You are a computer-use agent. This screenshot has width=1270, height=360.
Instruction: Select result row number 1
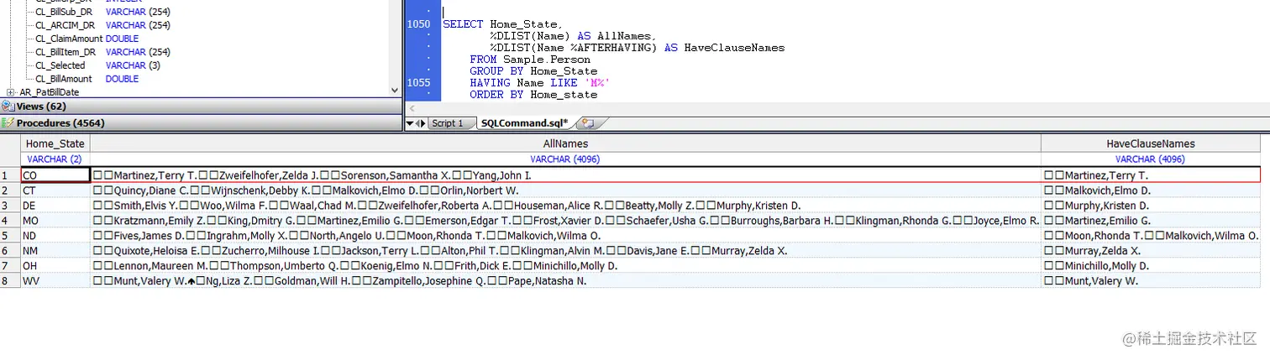click(10, 175)
